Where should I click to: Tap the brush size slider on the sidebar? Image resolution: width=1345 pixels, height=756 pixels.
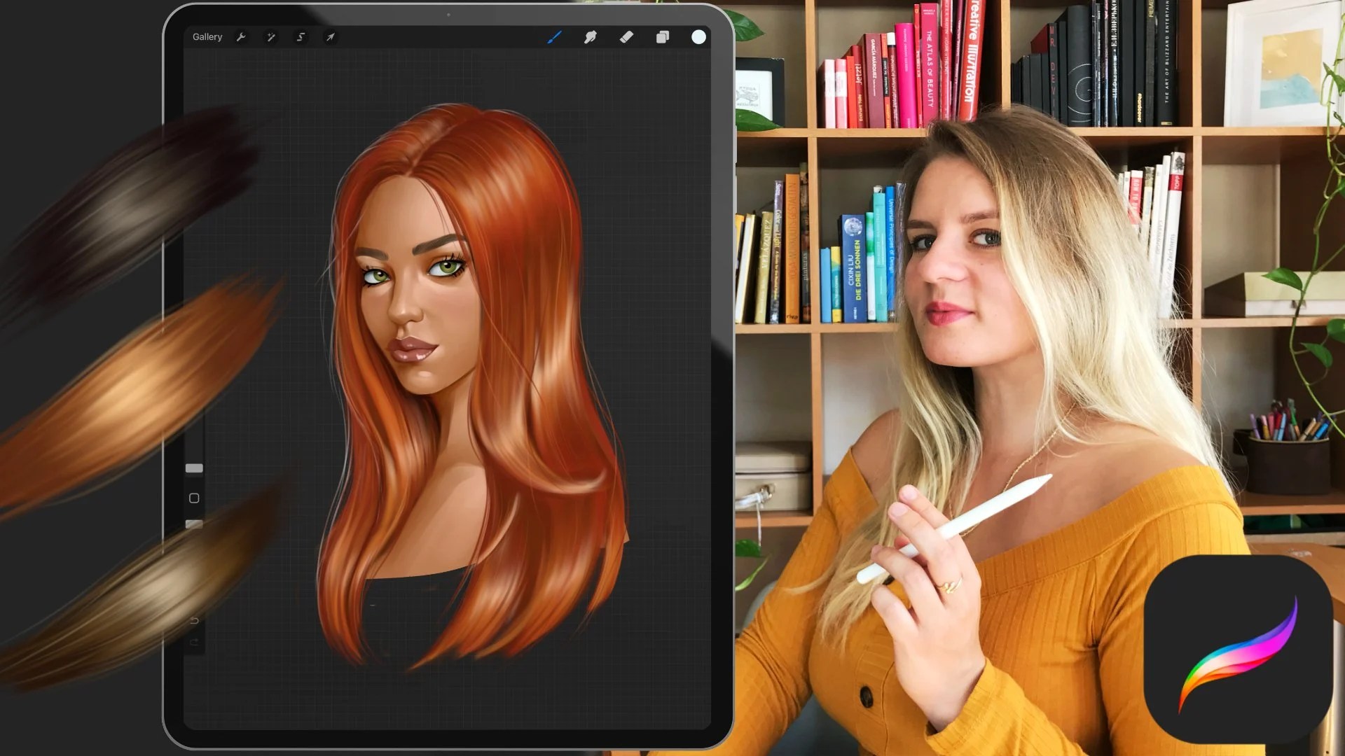click(193, 469)
